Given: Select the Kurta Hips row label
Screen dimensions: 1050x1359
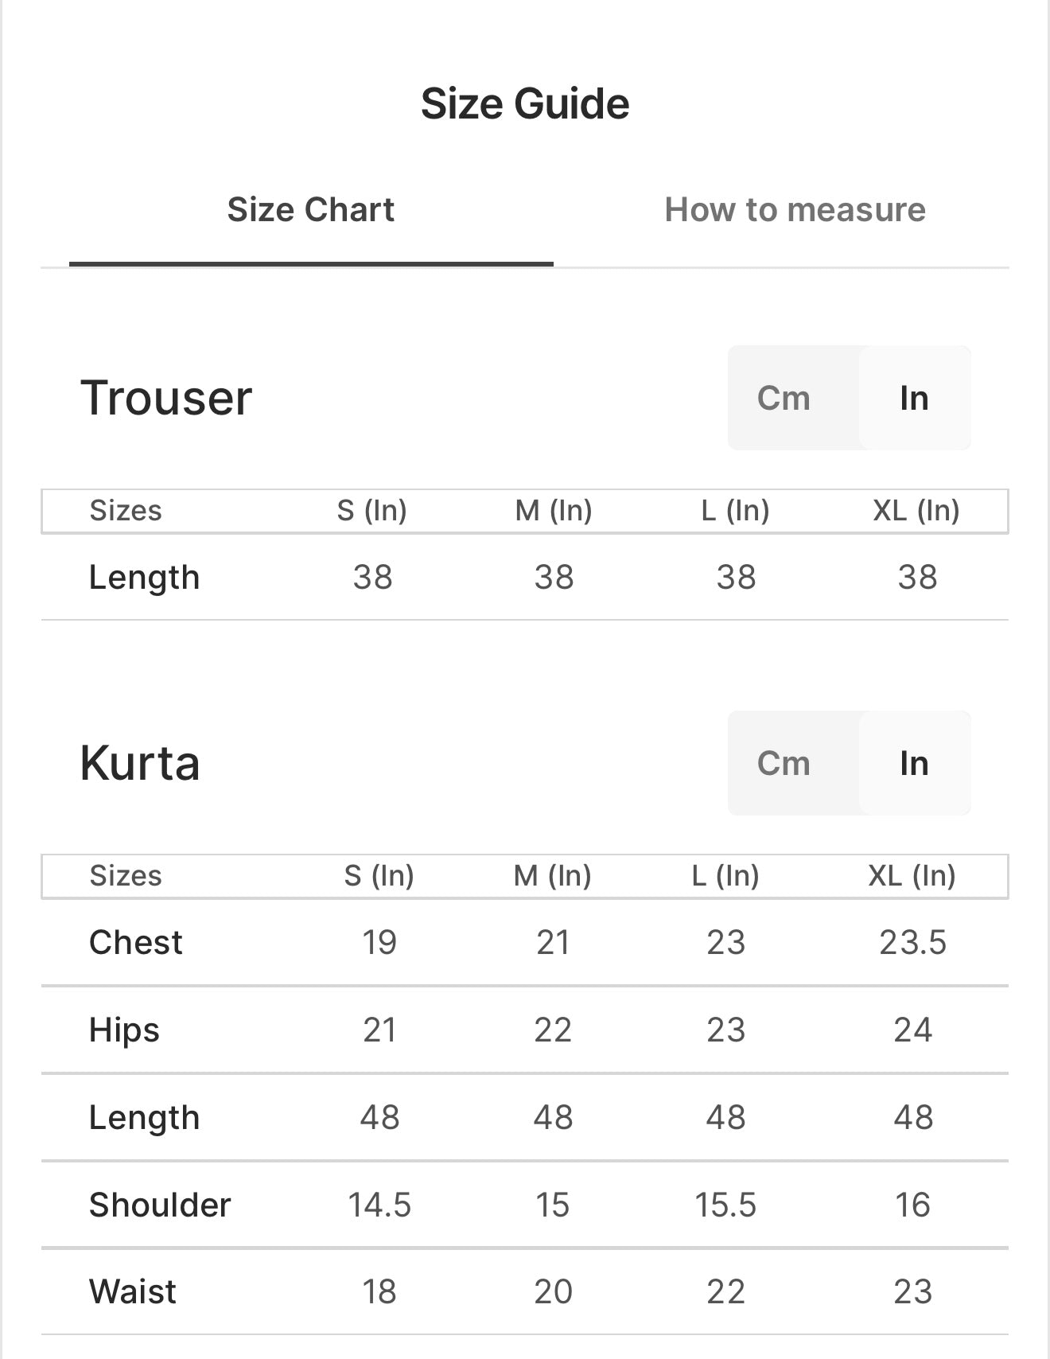Looking at the screenshot, I should (124, 1030).
